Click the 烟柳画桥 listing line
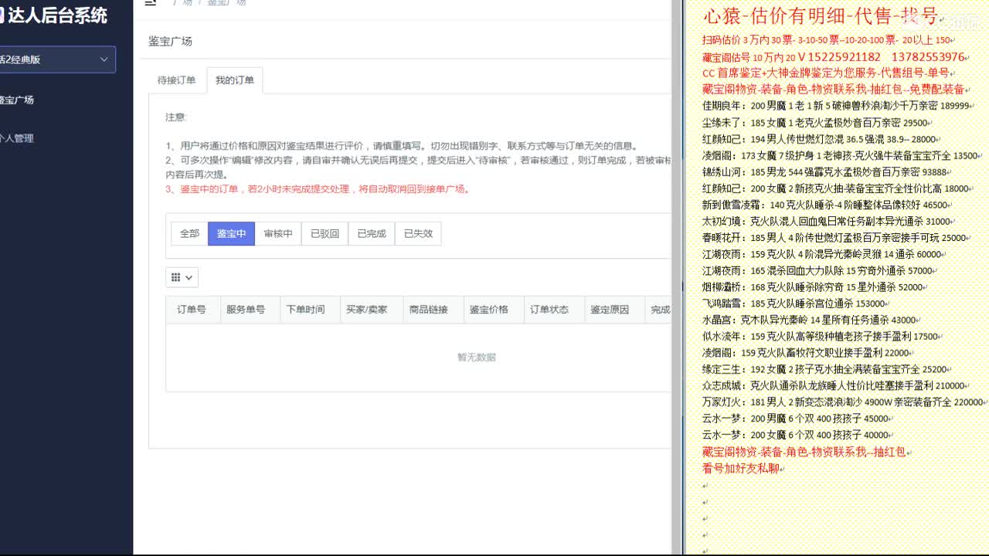 coord(813,286)
